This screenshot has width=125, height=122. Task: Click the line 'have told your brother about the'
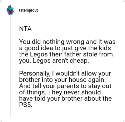pos(65,98)
